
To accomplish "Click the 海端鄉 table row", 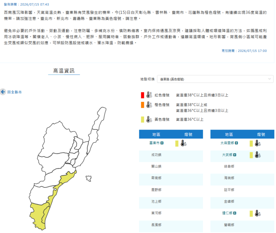I will pos(242,179).
